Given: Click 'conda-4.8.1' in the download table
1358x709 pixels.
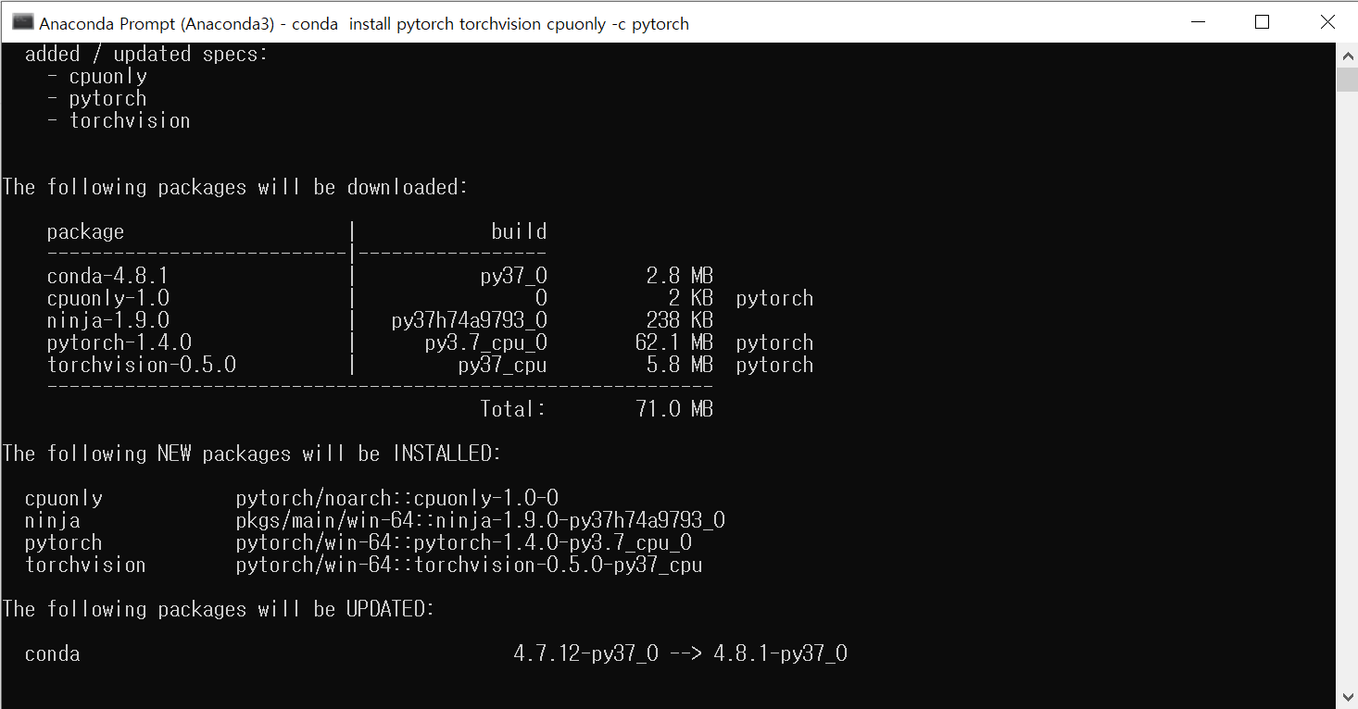Looking at the screenshot, I should [107, 276].
